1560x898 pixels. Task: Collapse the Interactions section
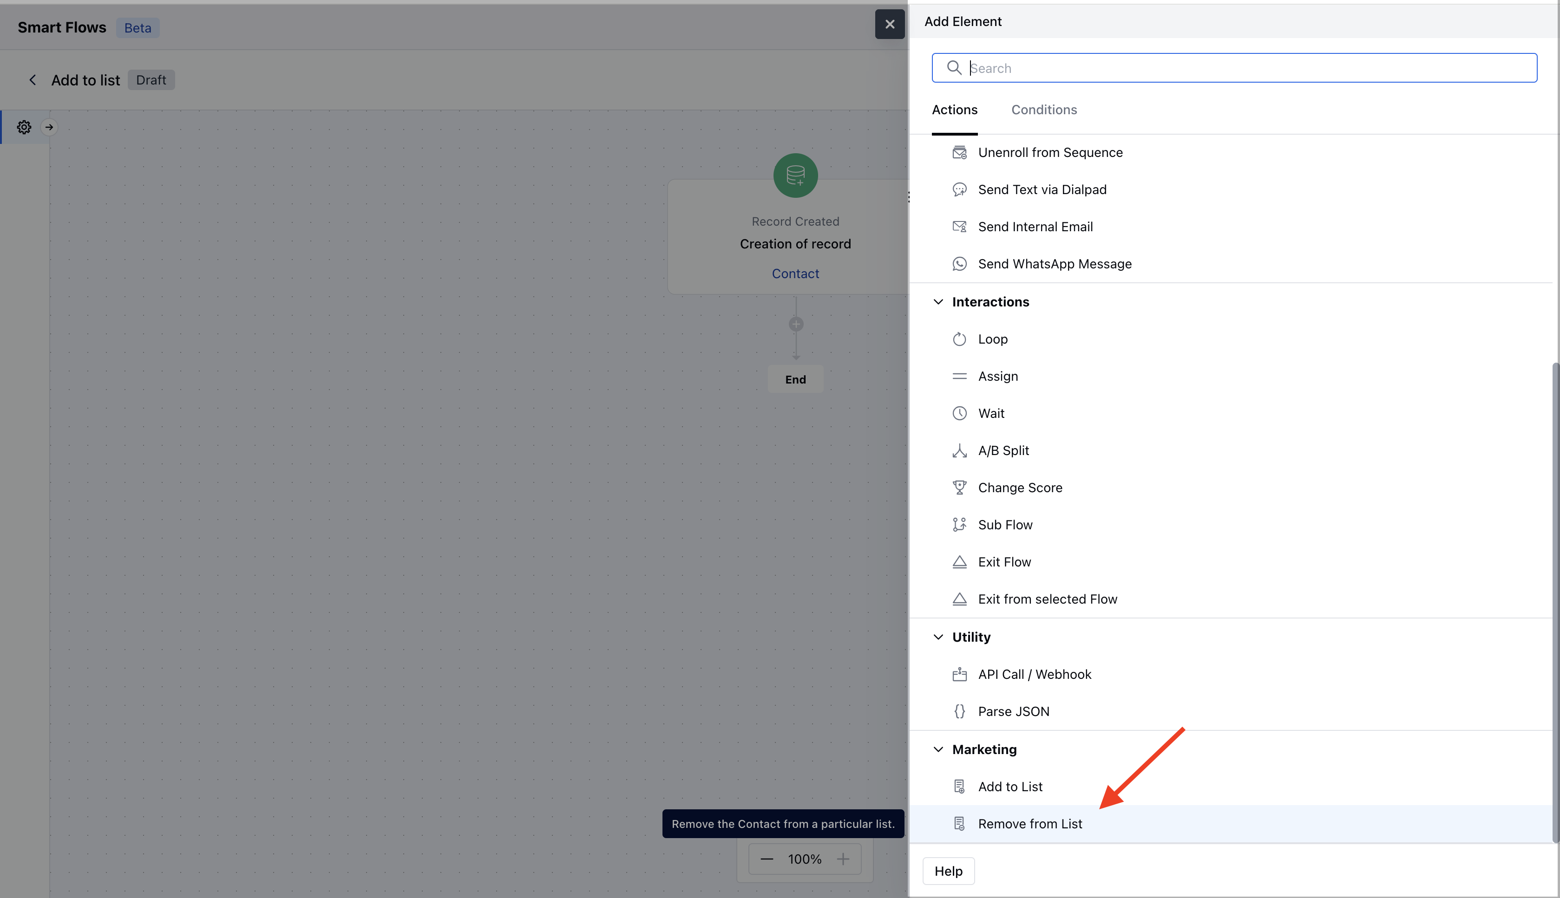tap(938, 302)
